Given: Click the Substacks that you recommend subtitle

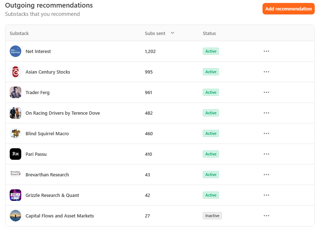Looking at the screenshot, I should click(42, 14).
